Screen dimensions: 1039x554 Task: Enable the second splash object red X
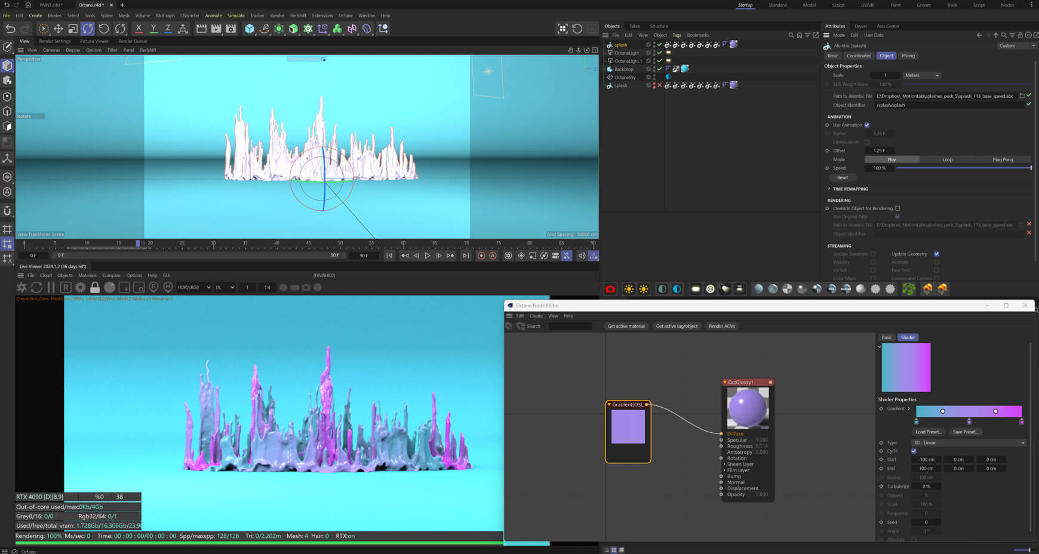(660, 85)
